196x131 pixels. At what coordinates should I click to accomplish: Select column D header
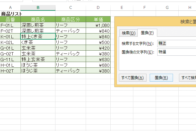[98, 8]
